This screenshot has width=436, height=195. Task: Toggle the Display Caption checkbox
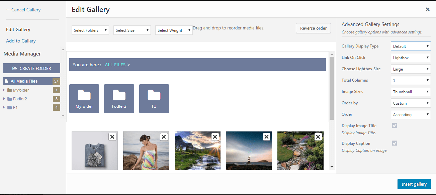click(x=394, y=143)
